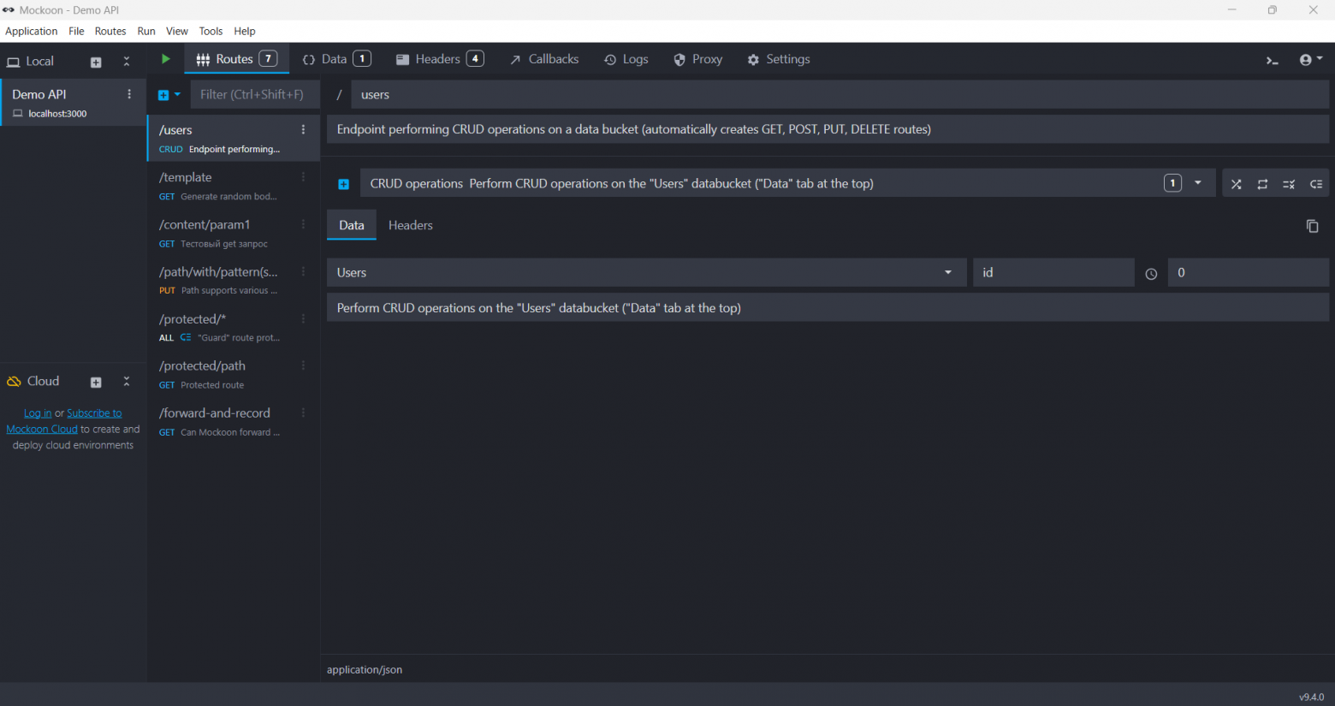Image resolution: width=1335 pixels, height=706 pixels.
Task: Copy response to clipboard icon
Action: tap(1312, 226)
